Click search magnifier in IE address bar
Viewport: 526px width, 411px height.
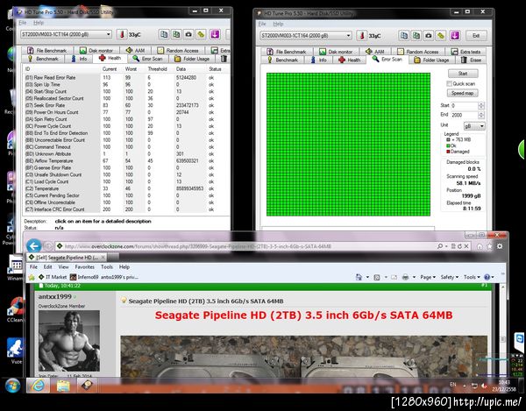440,246
